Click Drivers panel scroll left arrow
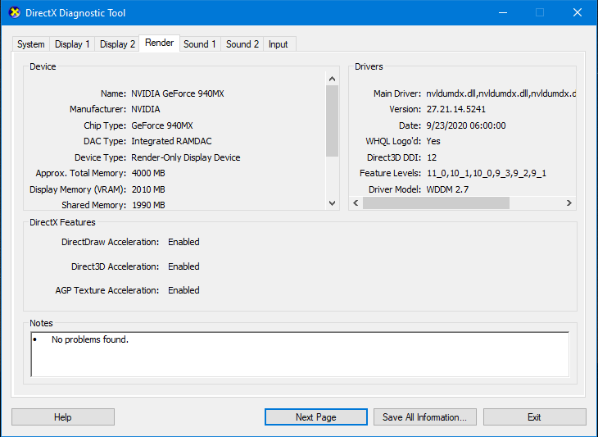This screenshot has height=437, width=598. [356, 203]
